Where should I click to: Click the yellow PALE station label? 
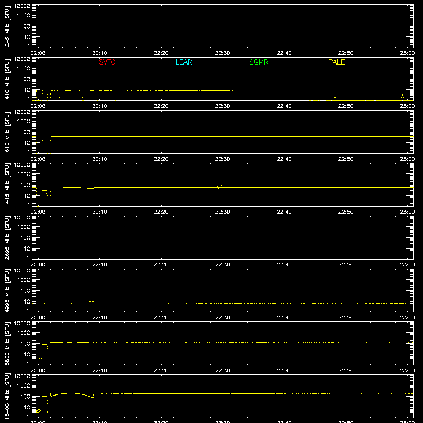pos(336,62)
